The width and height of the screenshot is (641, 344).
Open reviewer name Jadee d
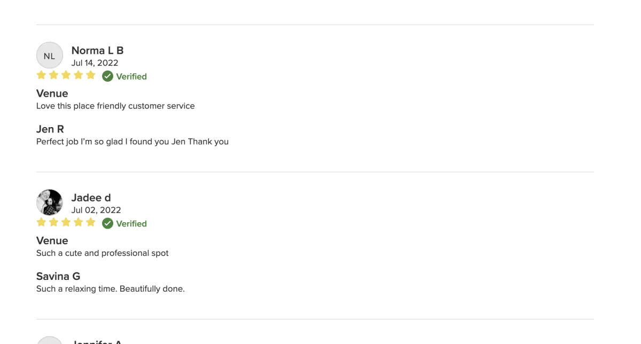91,198
